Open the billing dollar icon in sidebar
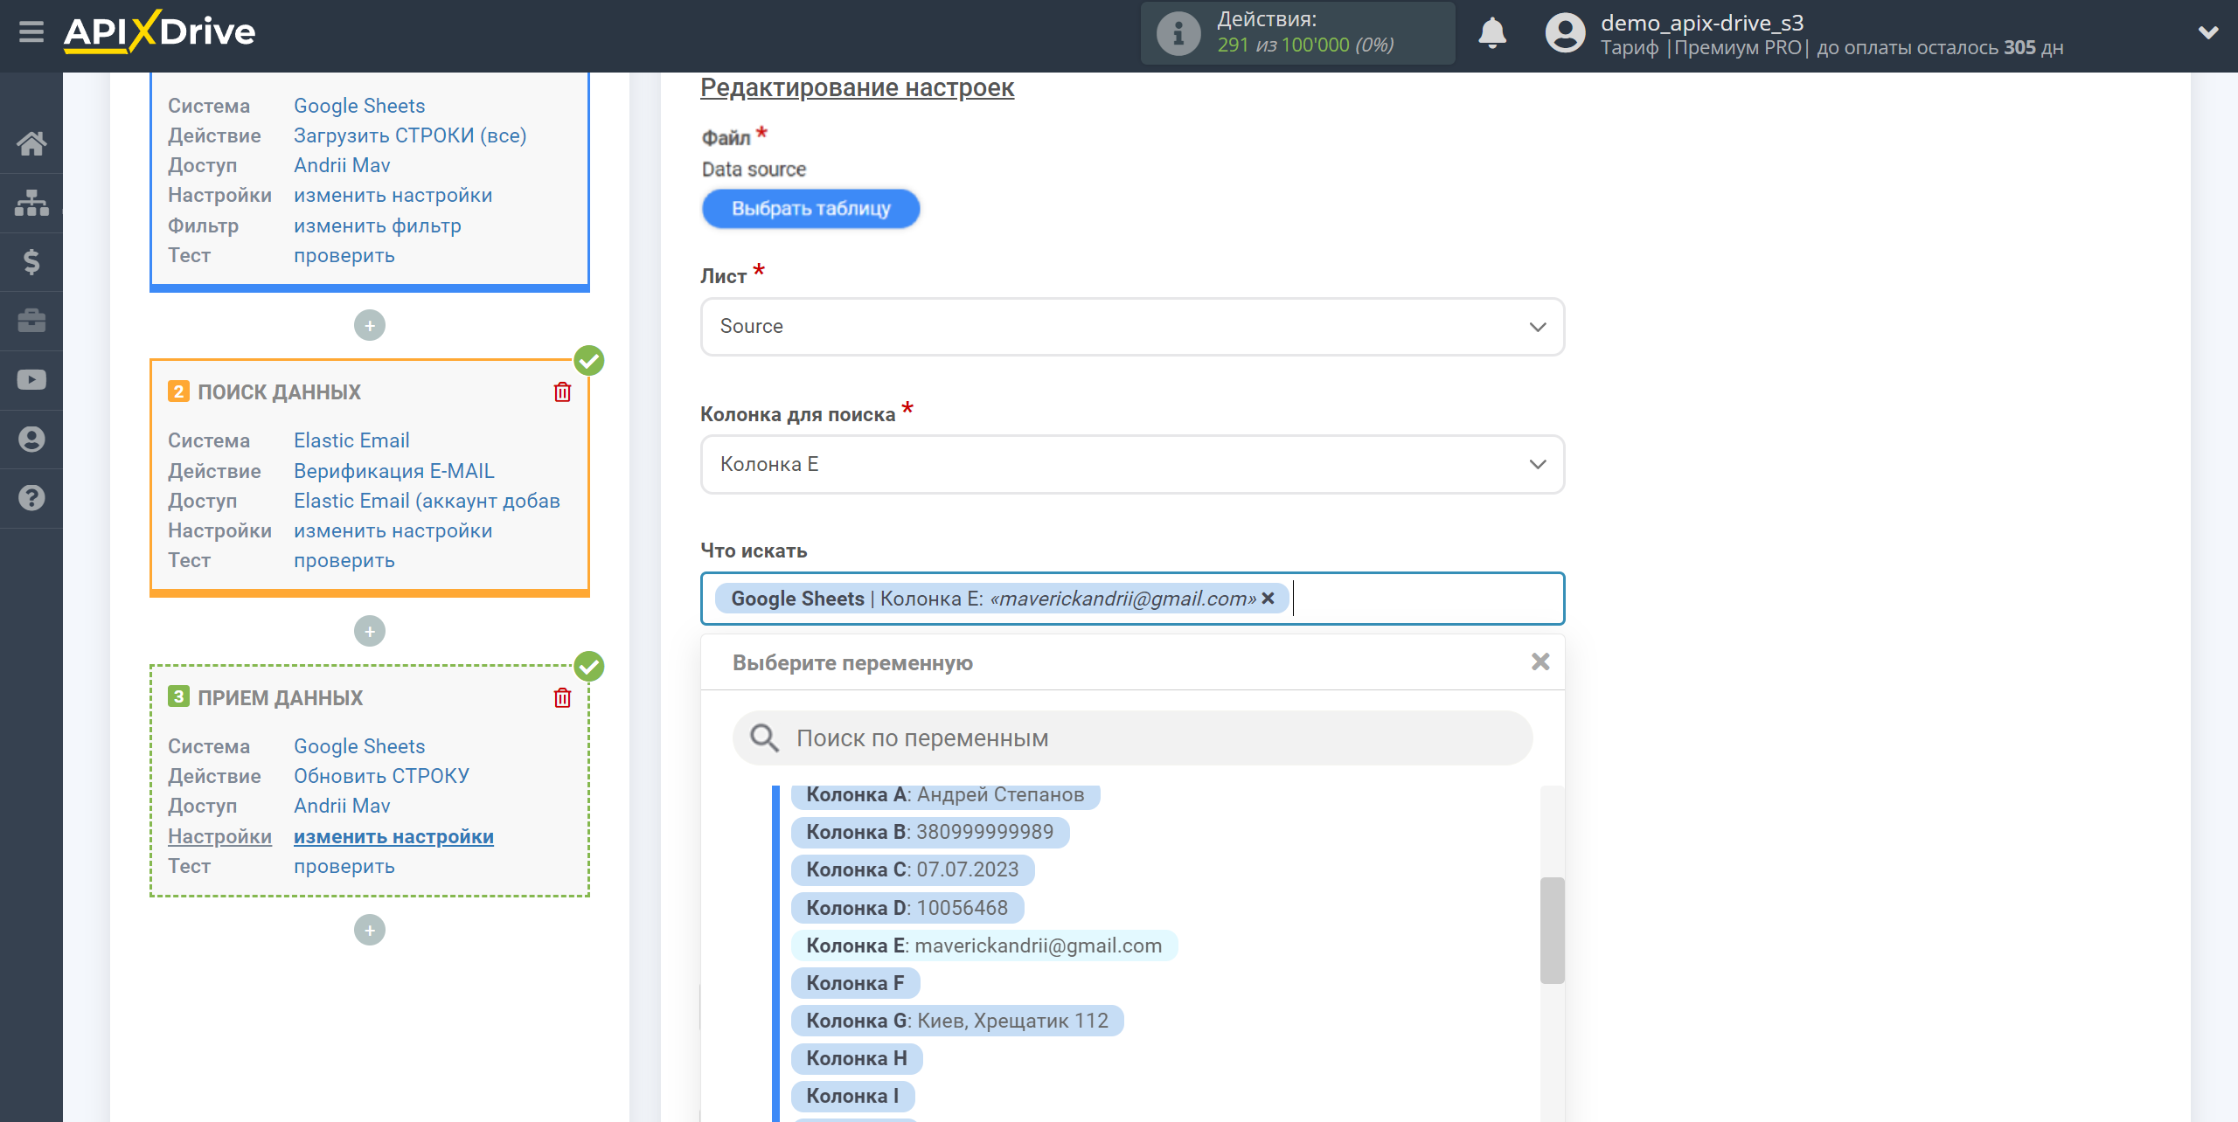The image size is (2238, 1122). click(31, 261)
